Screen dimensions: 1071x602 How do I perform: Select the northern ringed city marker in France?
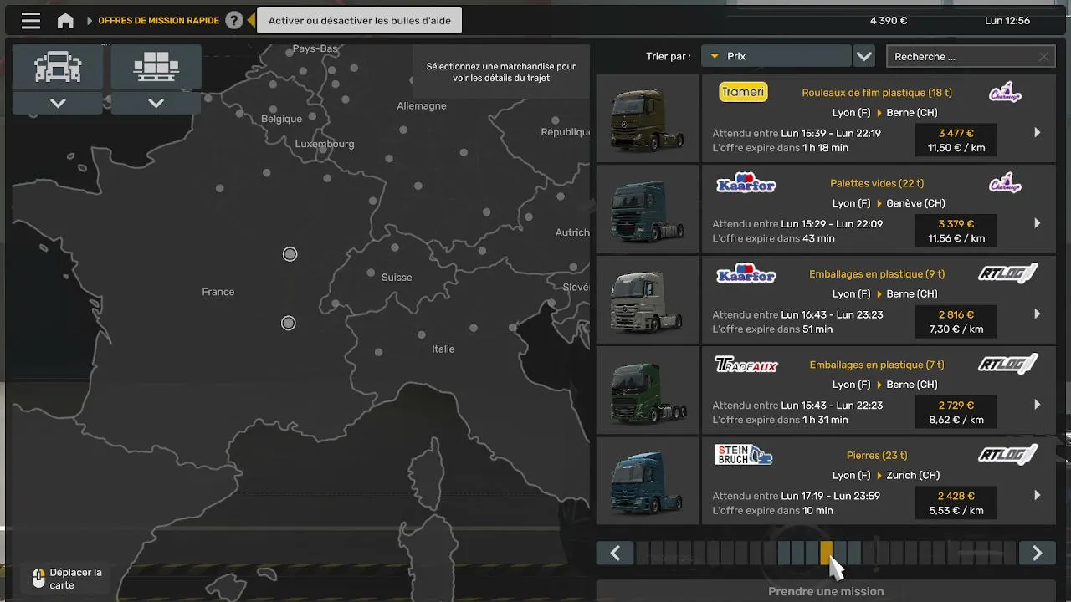290,254
